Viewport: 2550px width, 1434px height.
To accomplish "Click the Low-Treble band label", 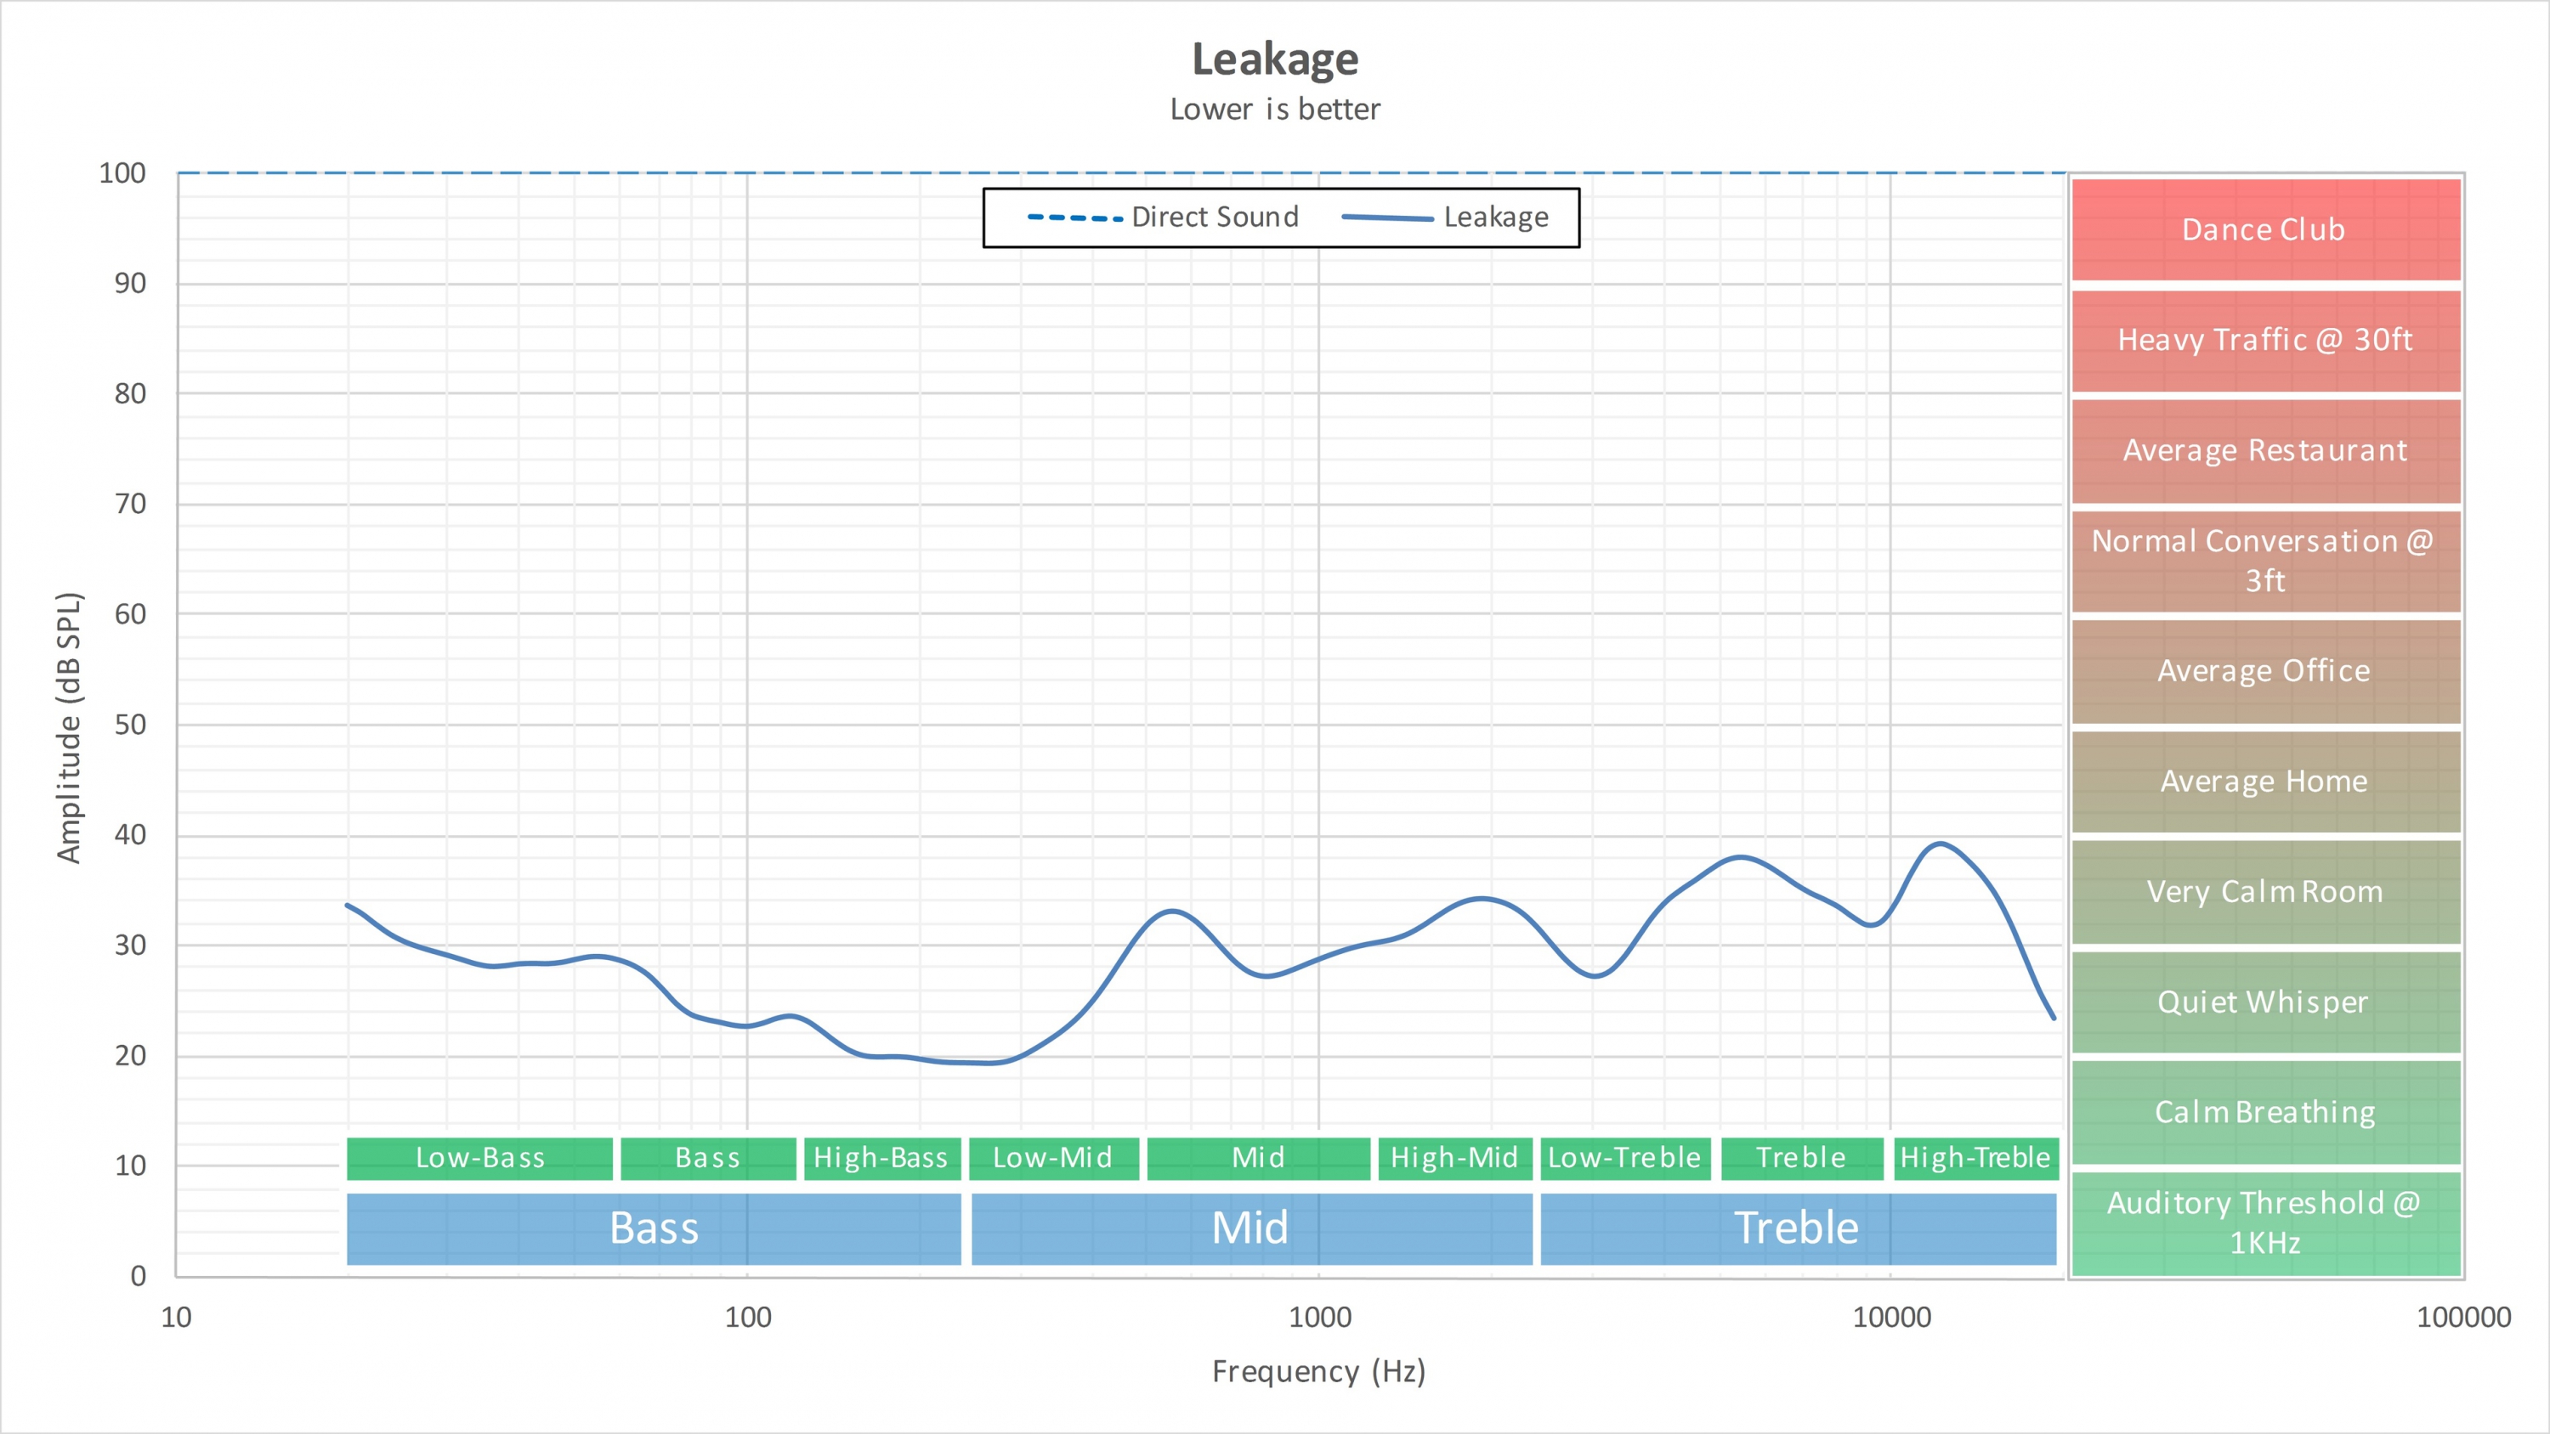I will [1624, 1158].
